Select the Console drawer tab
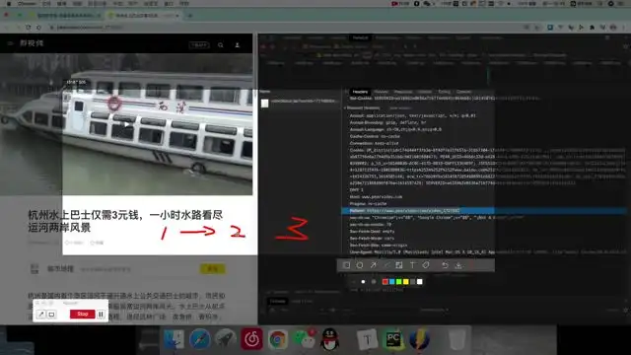The width and height of the screenshot is (631, 355). [277, 301]
